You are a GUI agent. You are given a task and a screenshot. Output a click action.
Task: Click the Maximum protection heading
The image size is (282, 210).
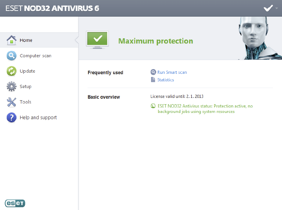156,41
